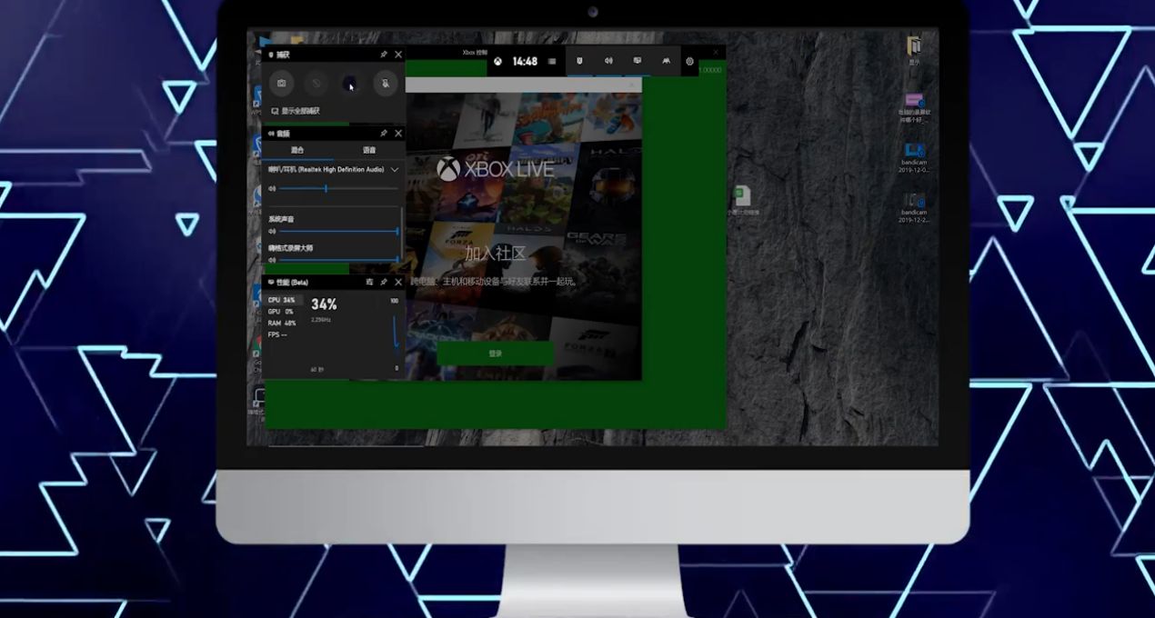This screenshot has height=618, width=1155.
Task: Switch to the 语音 voice tab
Action: [369, 150]
